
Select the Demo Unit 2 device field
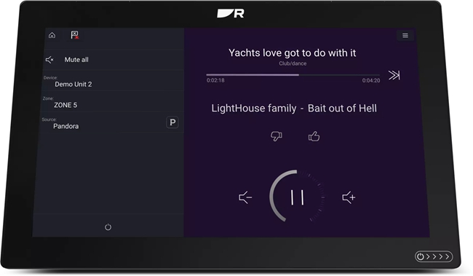tap(113, 82)
